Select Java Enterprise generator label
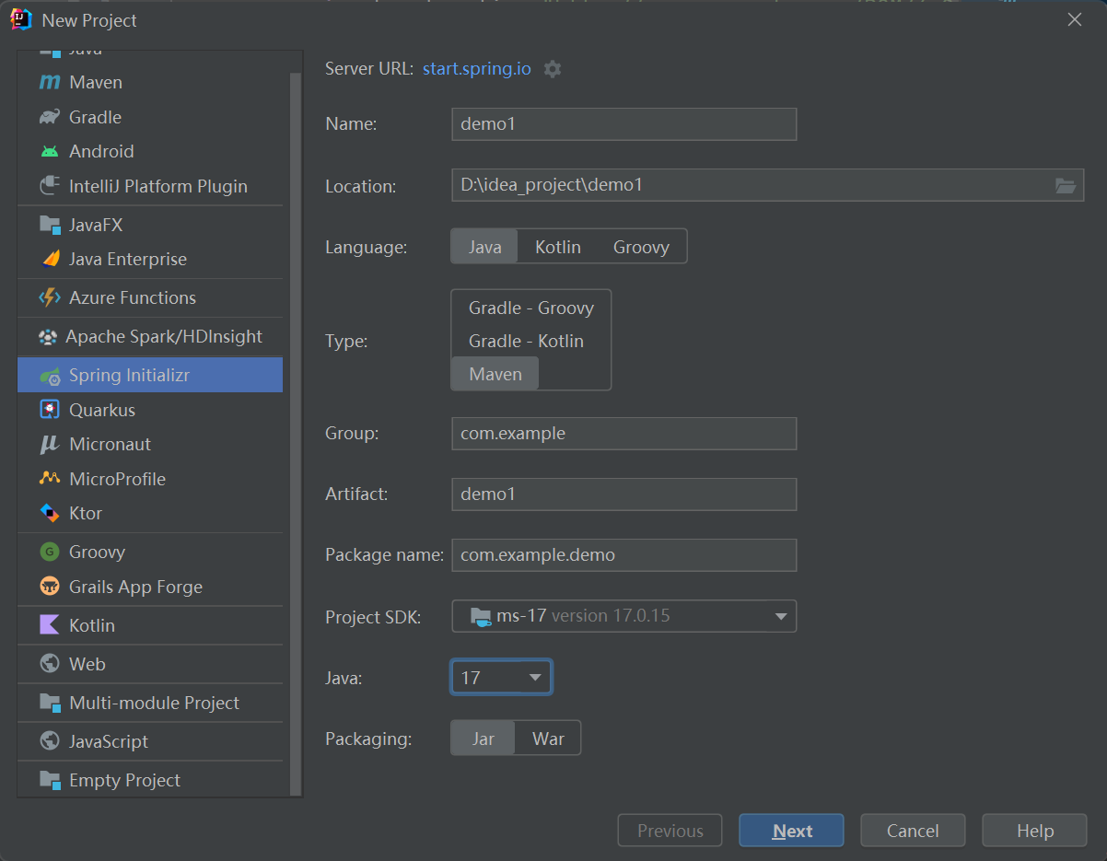Viewport: 1107px width, 861px height. coord(128,259)
